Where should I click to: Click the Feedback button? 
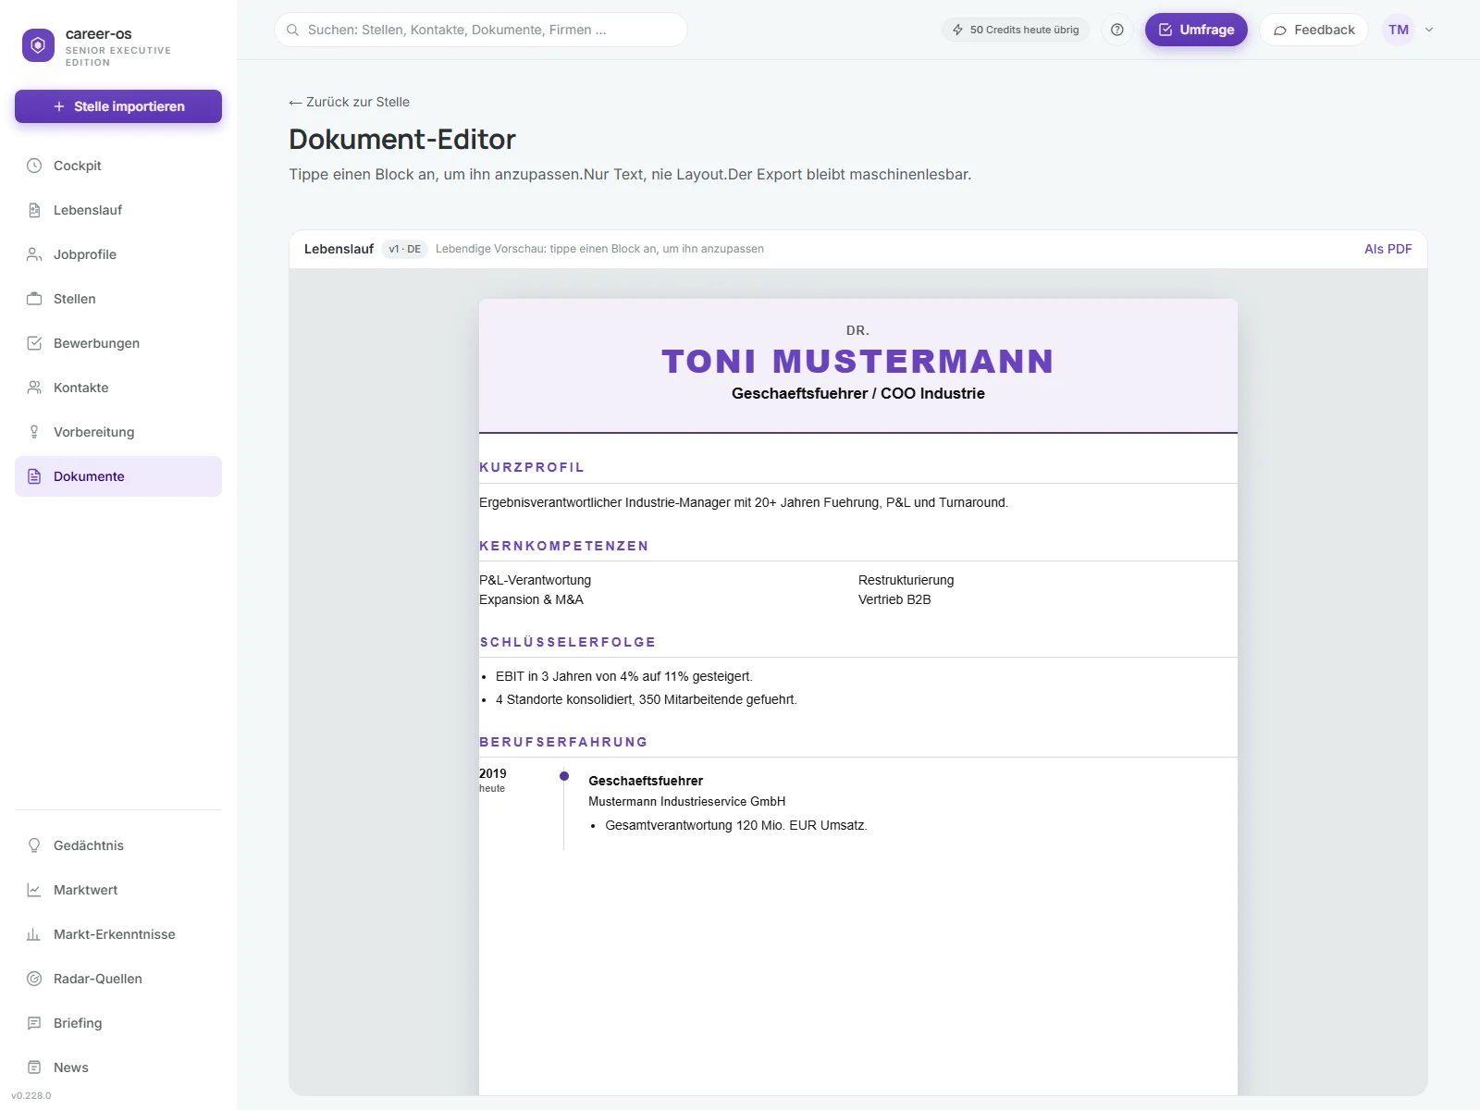click(1313, 30)
